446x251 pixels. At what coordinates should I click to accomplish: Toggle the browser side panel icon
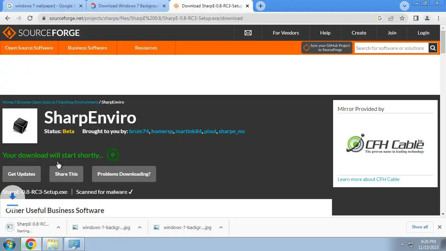416,18
